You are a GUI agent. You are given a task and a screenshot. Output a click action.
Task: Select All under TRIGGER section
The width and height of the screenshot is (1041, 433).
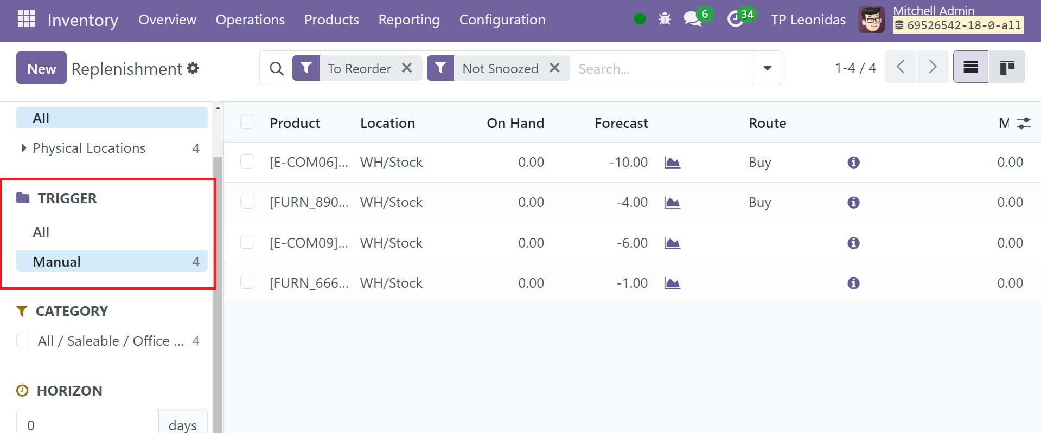coord(41,232)
